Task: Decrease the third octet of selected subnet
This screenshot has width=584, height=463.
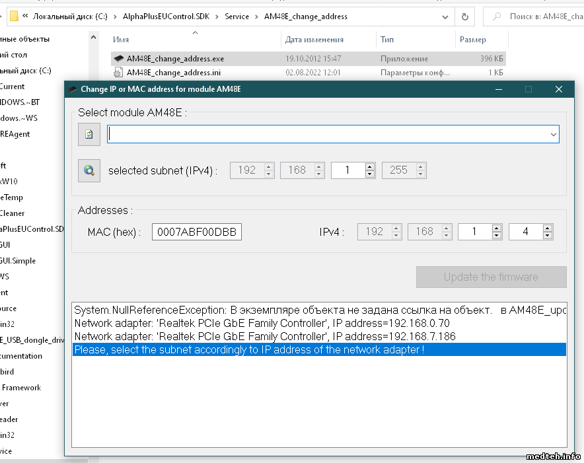Action: click(x=370, y=174)
